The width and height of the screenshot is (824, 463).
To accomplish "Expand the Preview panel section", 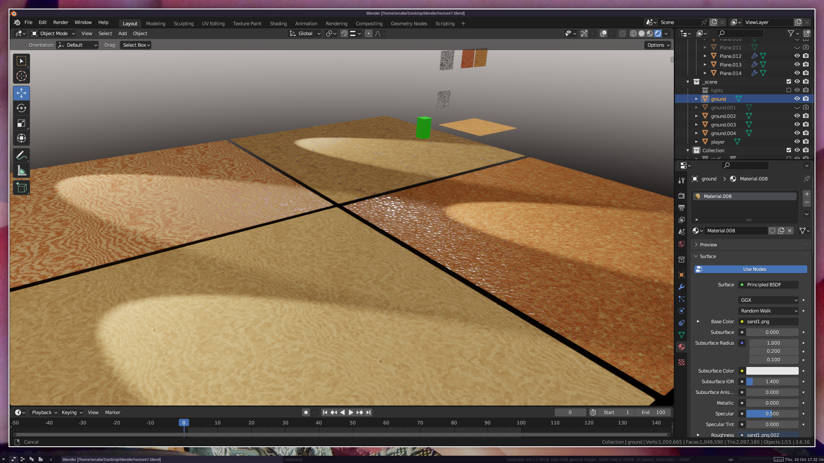I will (x=708, y=245).
